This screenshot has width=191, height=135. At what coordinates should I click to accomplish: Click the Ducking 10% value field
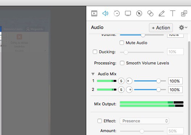[175, 52]
